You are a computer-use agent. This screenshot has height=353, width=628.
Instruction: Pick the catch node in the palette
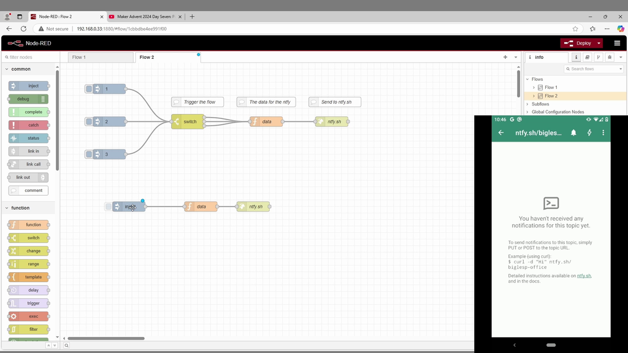[x=28, y=125]
